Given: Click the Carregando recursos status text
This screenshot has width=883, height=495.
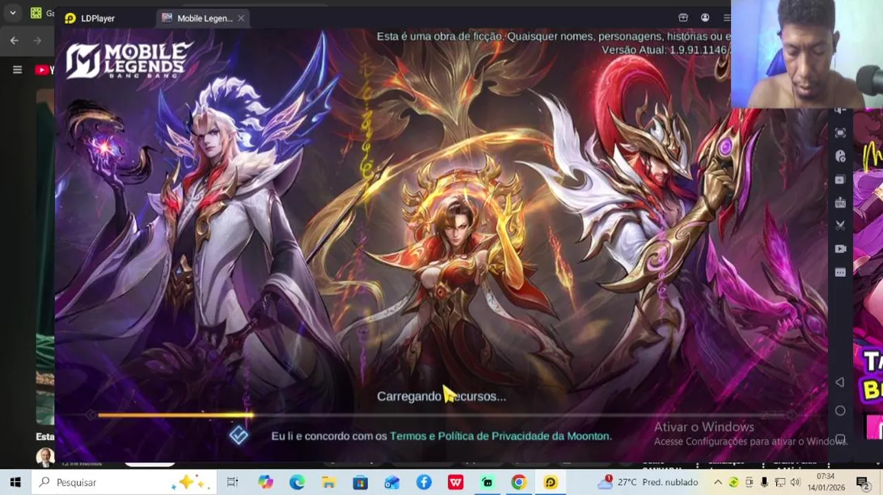Looking at the screenshot, I should tap(441, 397).
